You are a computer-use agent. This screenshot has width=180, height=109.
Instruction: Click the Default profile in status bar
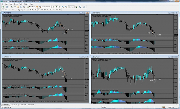point(104,107)
